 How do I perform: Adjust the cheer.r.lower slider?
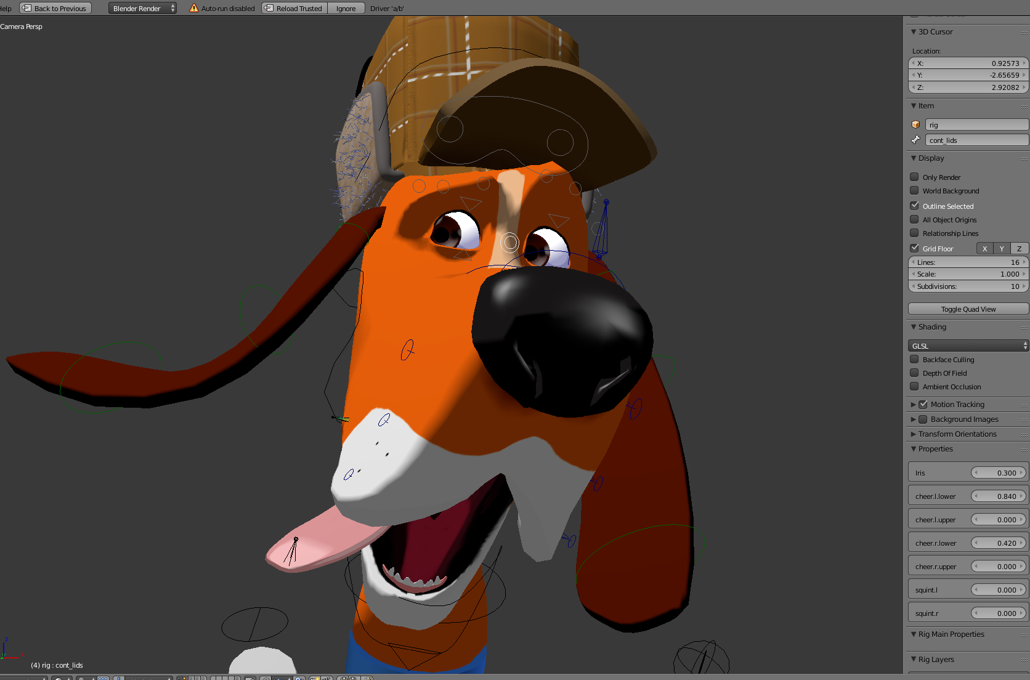click(999, 543)
